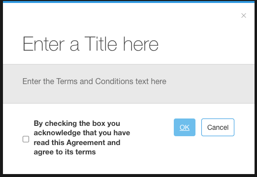
Task: Click the 'Enter a Title here' heading
Action: 91,44
